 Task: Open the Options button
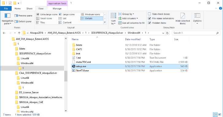(x=197, y=19)
